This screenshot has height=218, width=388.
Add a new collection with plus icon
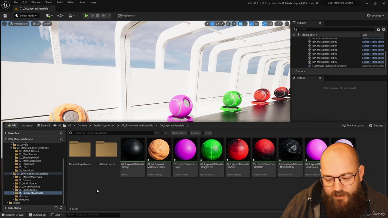[x=56, y=208]
